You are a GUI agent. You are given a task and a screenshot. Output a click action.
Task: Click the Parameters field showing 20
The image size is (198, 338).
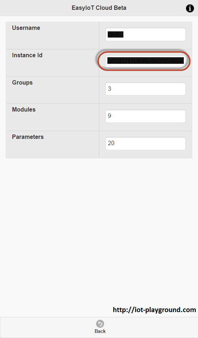click(x=146, y=144)
